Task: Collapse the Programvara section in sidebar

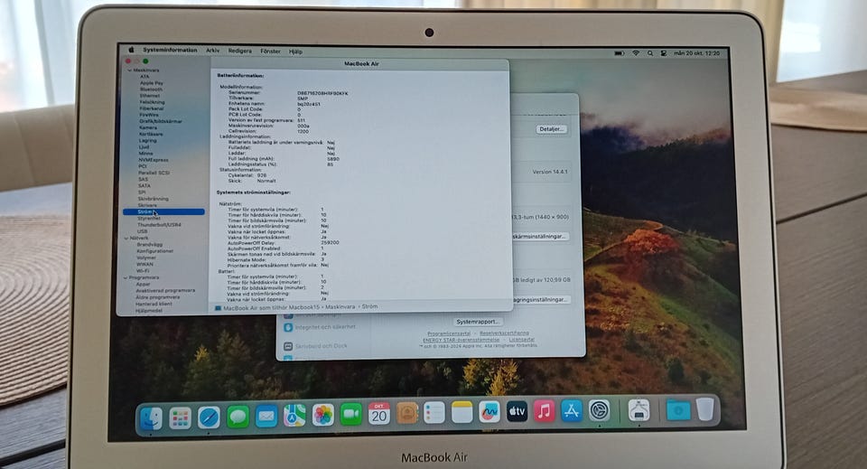Action: coord(126,277)
